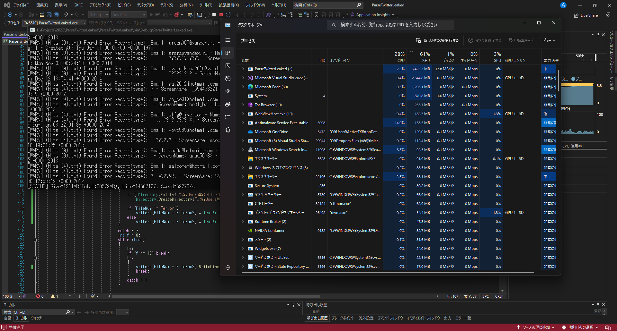Restart debugging with circular arrow icon
The width and height of the screenshot is (617, 331).
tap(228, 15)
